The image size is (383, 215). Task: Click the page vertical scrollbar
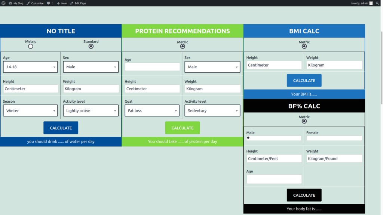pos(382,68)
